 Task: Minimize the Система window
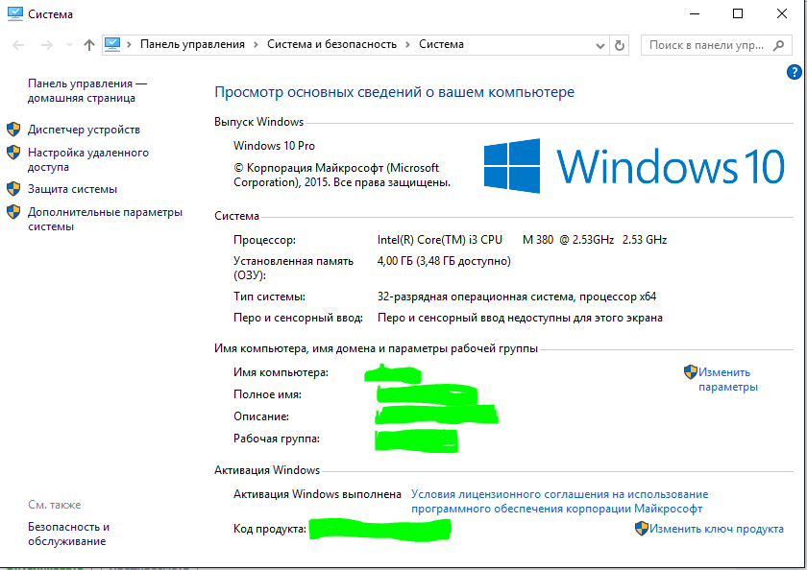[695, 13]
